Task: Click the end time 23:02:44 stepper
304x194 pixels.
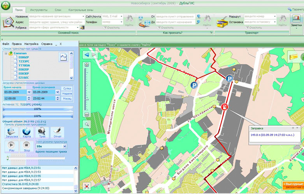Action: pos(58,98)
